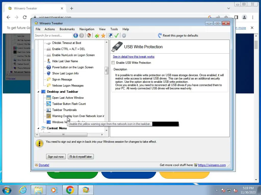Enable the USB Write Protection checkbox
The image size is (261, 195).
click(x=113, y=63)
